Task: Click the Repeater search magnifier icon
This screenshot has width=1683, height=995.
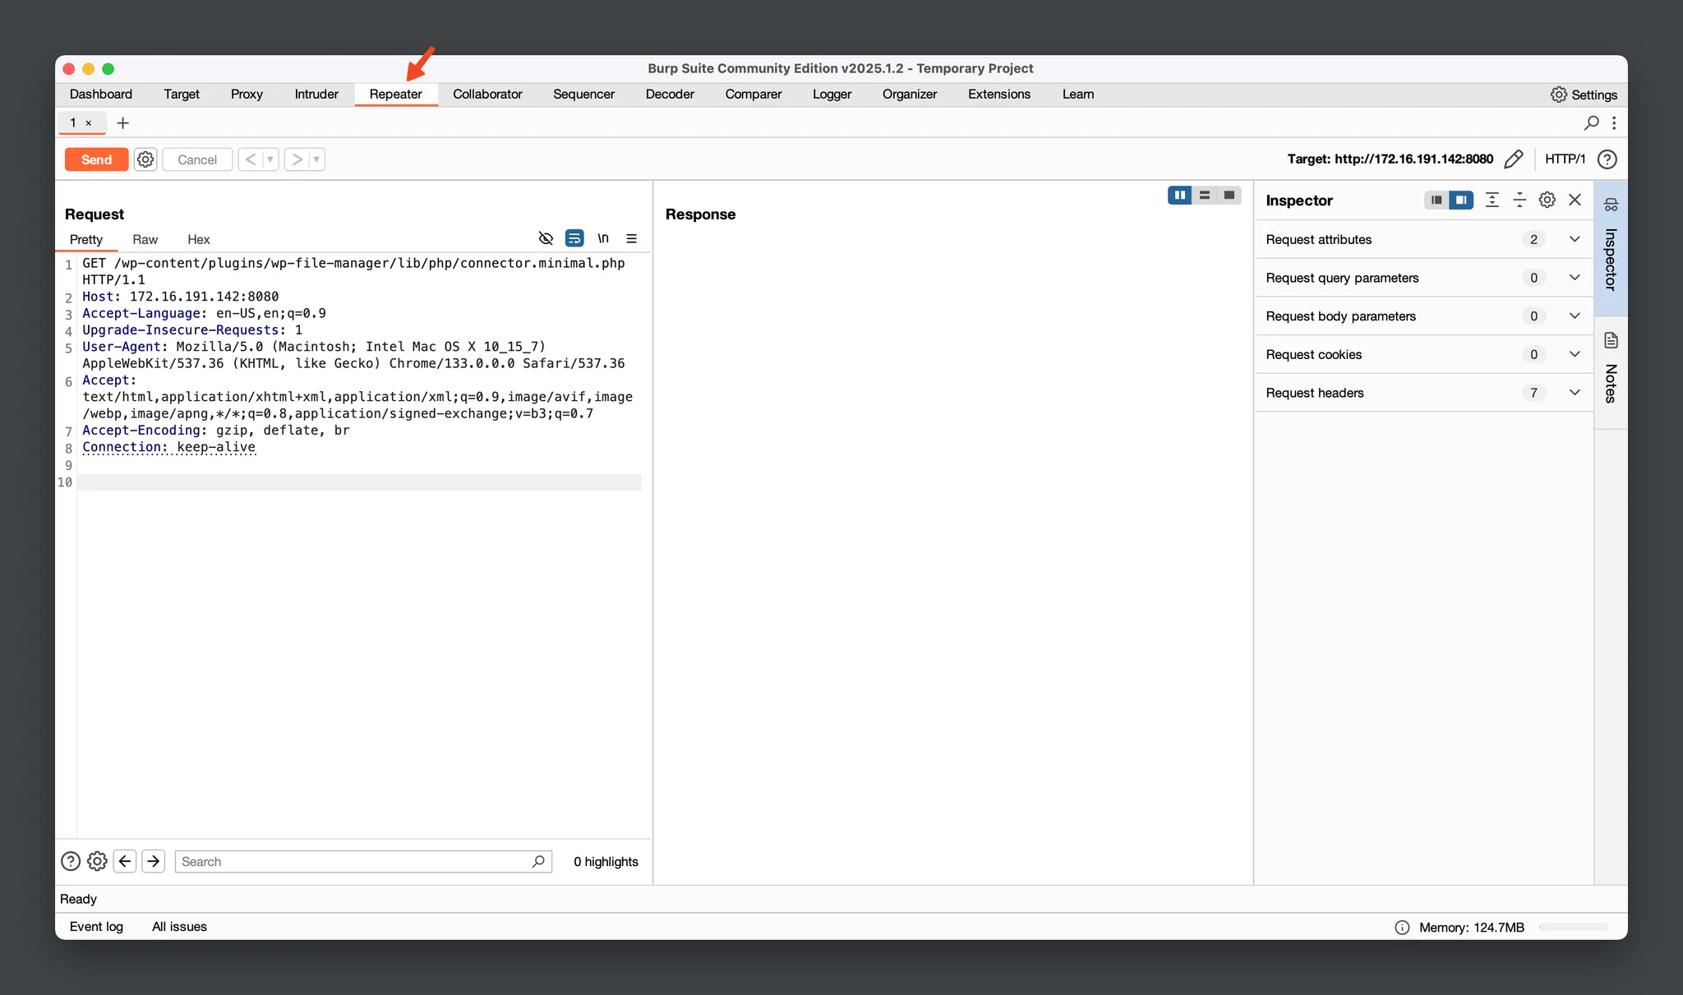Action: [x=1591, y=123]
